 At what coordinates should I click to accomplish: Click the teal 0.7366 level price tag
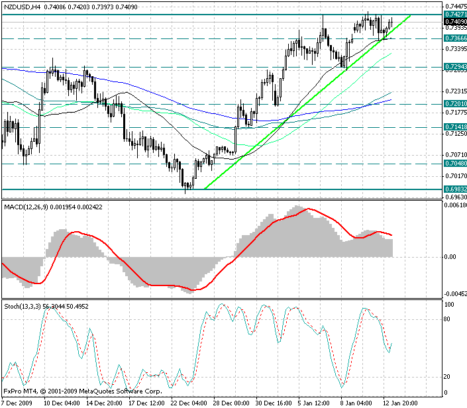(x=455, y=38)
